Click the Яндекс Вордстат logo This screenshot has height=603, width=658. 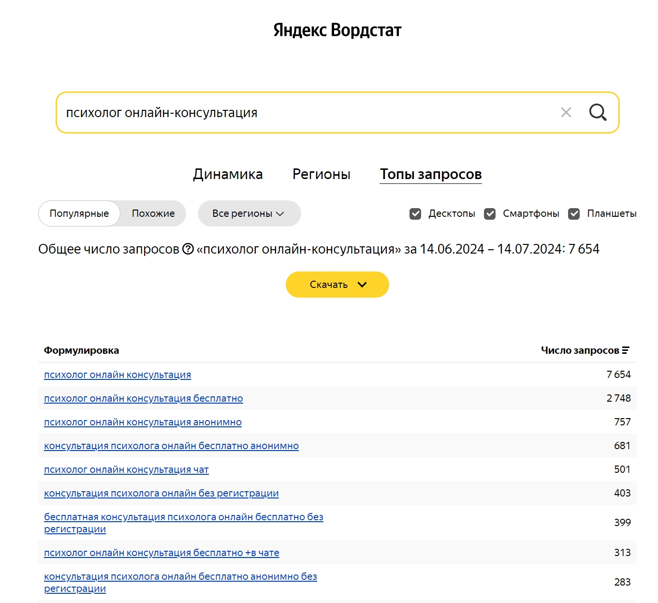point(337,30)
